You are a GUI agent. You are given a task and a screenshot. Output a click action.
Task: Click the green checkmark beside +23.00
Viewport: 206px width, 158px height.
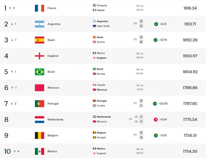click(155, 103)
